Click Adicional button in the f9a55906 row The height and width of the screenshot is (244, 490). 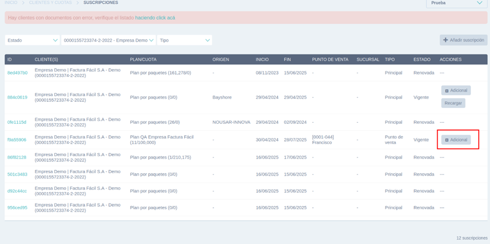coord(456,140)
